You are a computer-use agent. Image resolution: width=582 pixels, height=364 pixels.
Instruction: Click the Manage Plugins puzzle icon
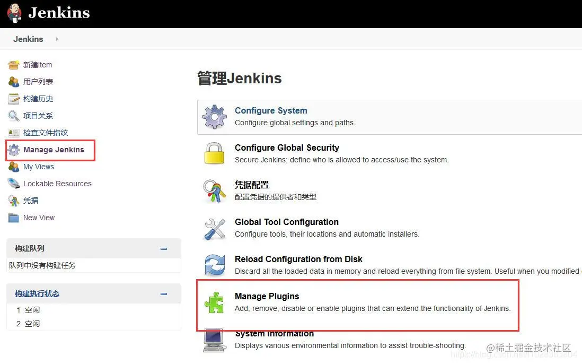pyautogui.click(x=214, y=302)
